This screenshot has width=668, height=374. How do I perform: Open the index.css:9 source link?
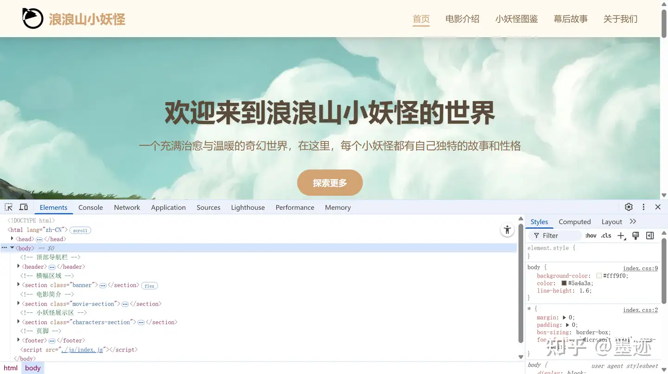point(640,268)
